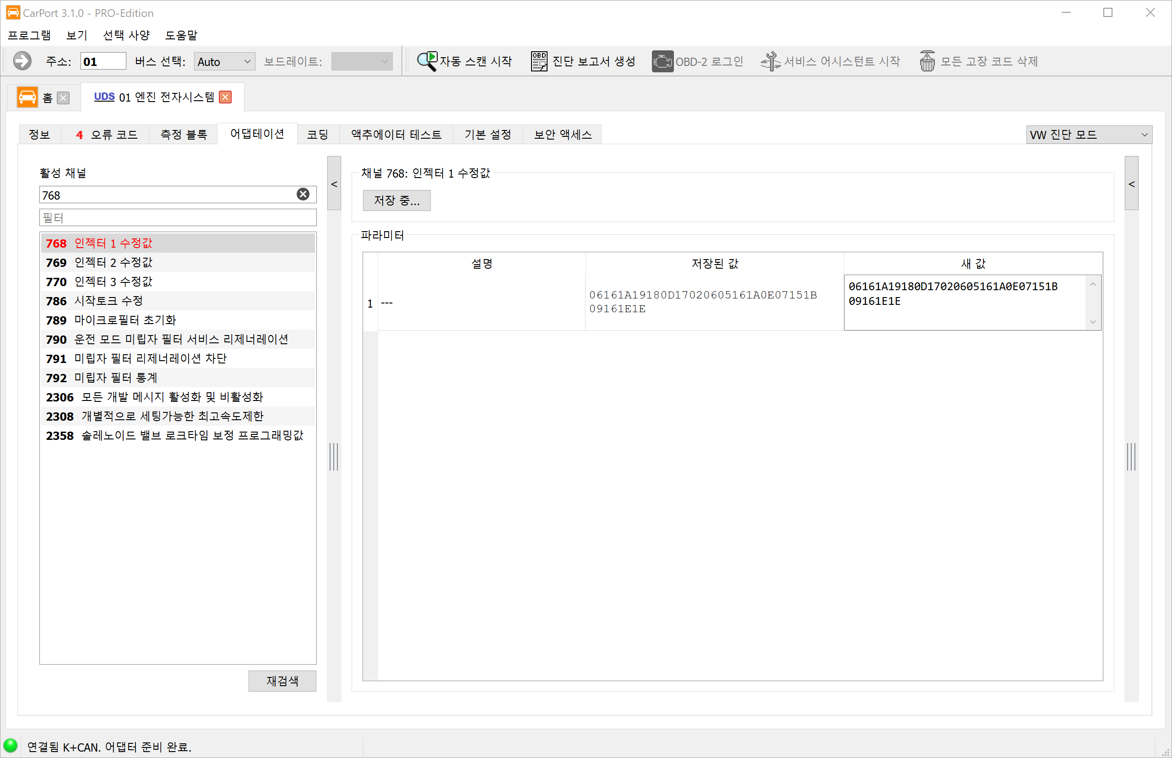
Task: Select channel 789 마이크로필터 초기화
Action: click(x=178, y=320)
